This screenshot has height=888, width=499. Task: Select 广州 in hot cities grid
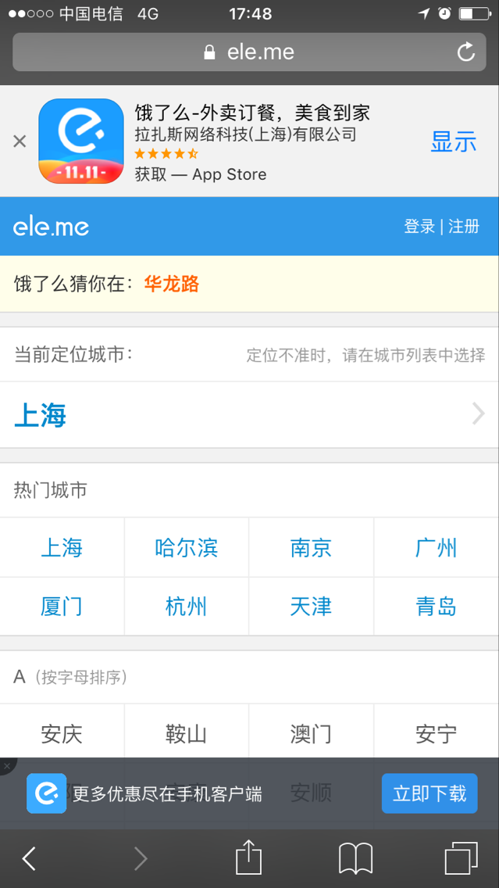pyautogui.click(x=436, y=548)
